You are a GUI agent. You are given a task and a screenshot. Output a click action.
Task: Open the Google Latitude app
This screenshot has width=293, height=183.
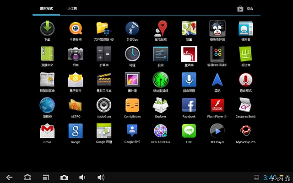(132, 131)
